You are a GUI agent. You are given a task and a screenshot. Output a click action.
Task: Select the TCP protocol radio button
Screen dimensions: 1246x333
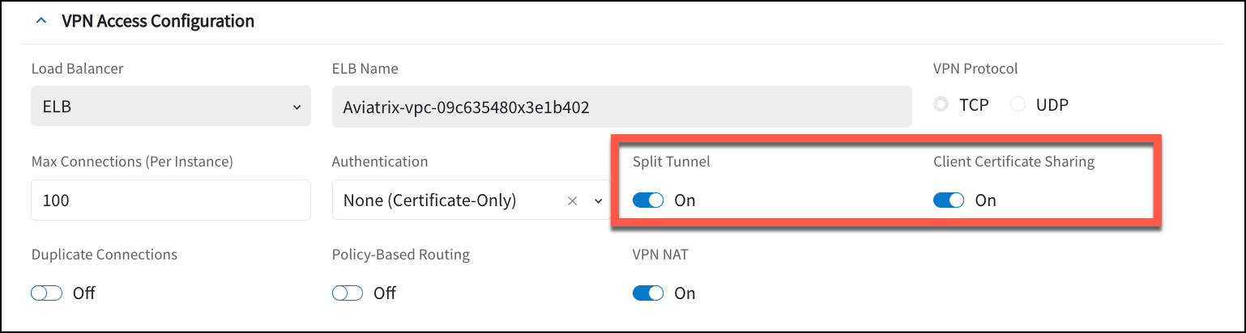tap(941, 105)
